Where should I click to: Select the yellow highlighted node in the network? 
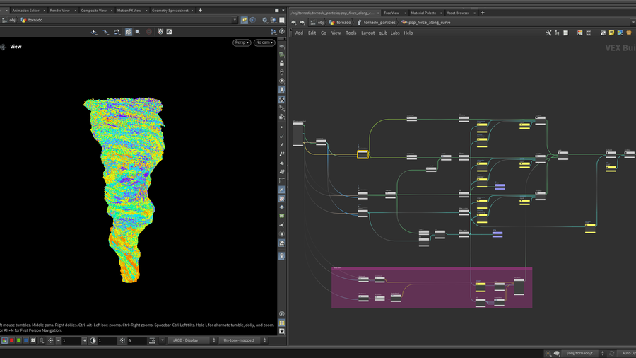(363, 154)
